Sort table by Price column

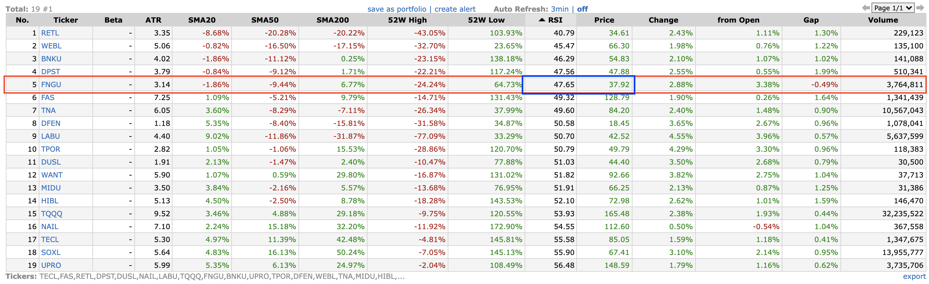click(x=604, y=20)
